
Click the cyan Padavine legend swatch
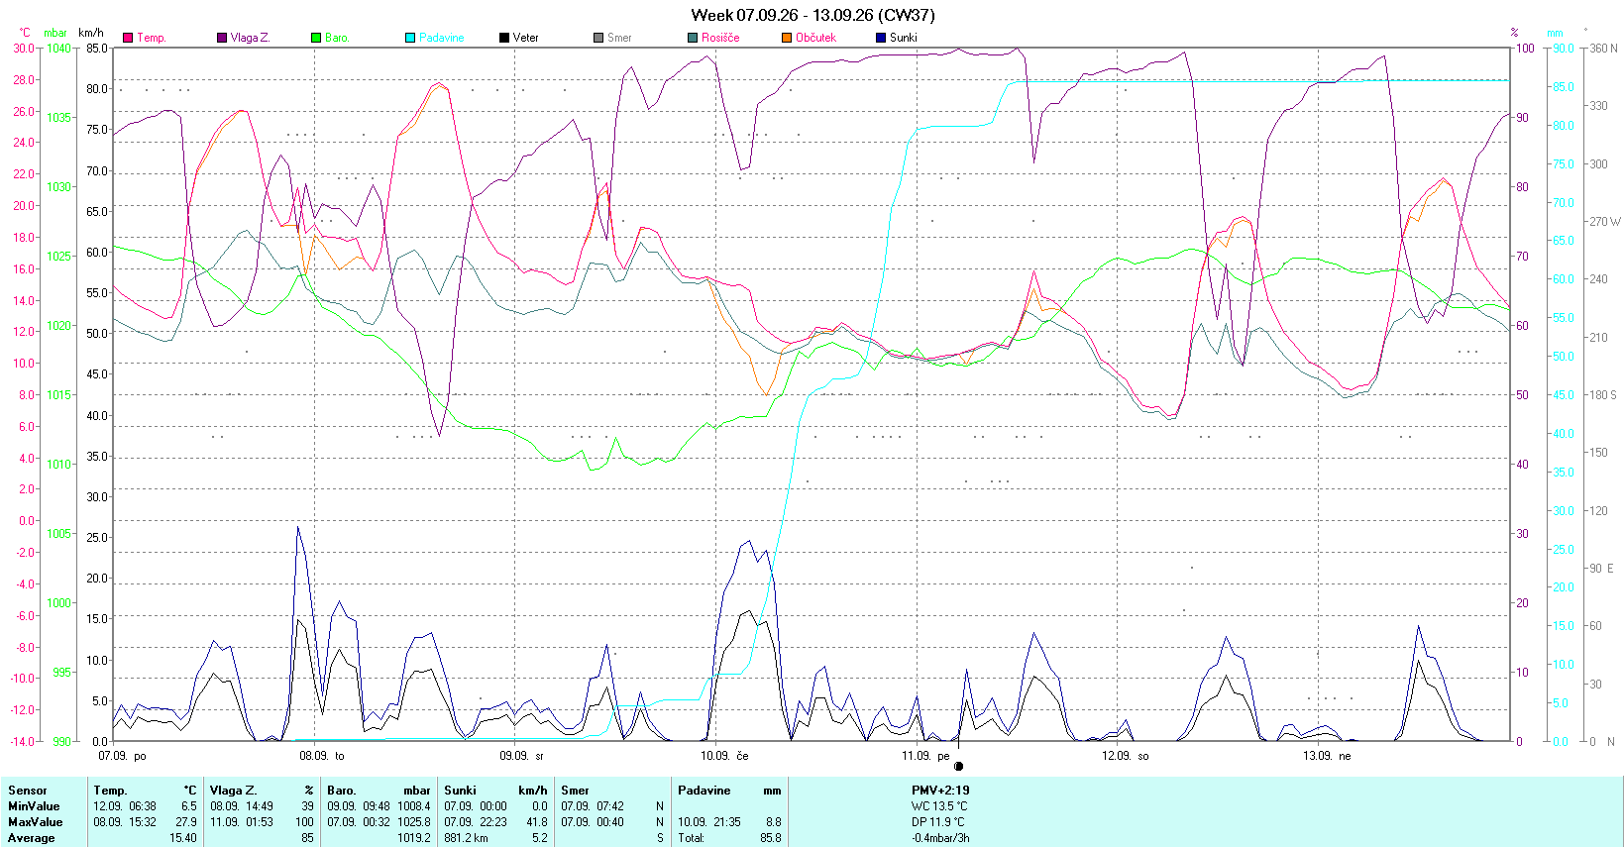410,38
